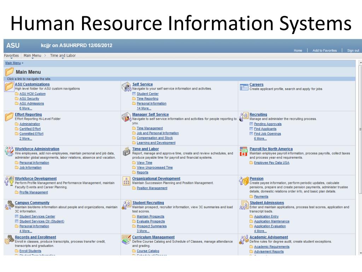
Task: Open the Main Menu navigation dropdown
Action: click(32, 56)
